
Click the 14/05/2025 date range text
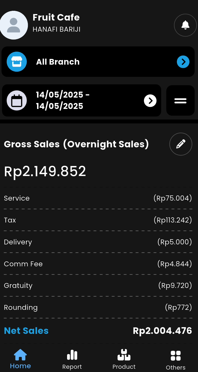click(x=63, y=100)
